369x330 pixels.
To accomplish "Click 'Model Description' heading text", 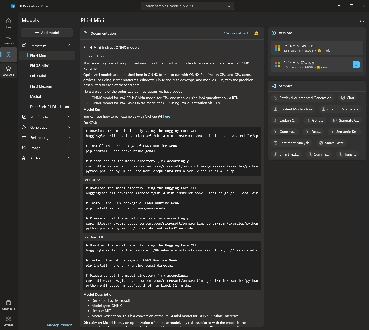I will point(98,294).
